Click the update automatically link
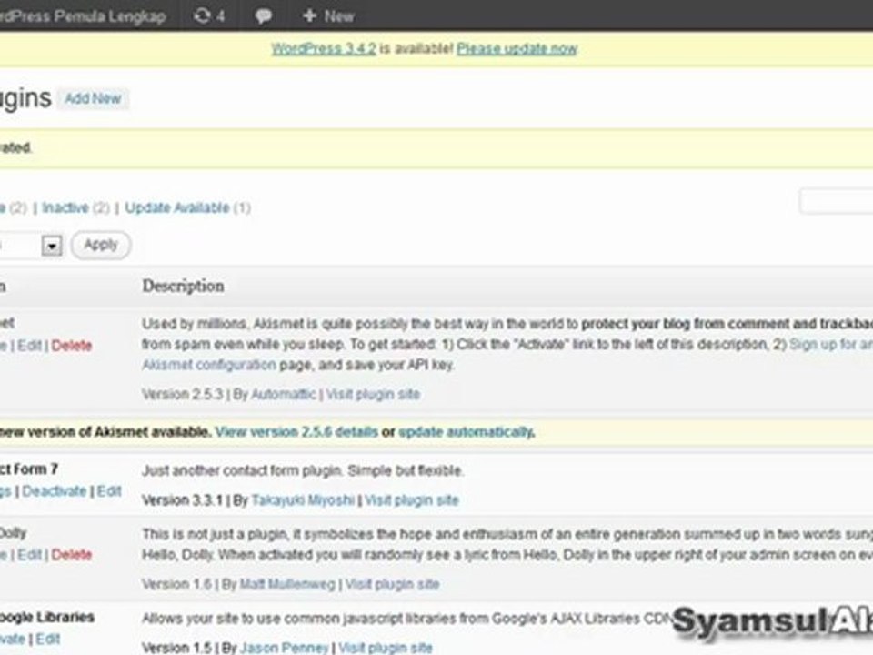This screenshot has width=873, height=655. 466,432
